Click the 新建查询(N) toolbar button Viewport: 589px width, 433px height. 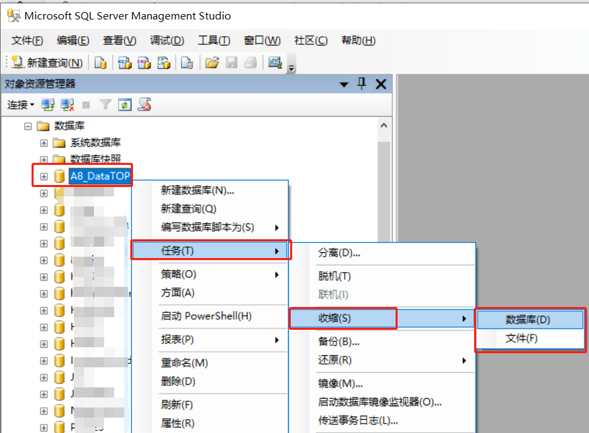pos(47,62)
